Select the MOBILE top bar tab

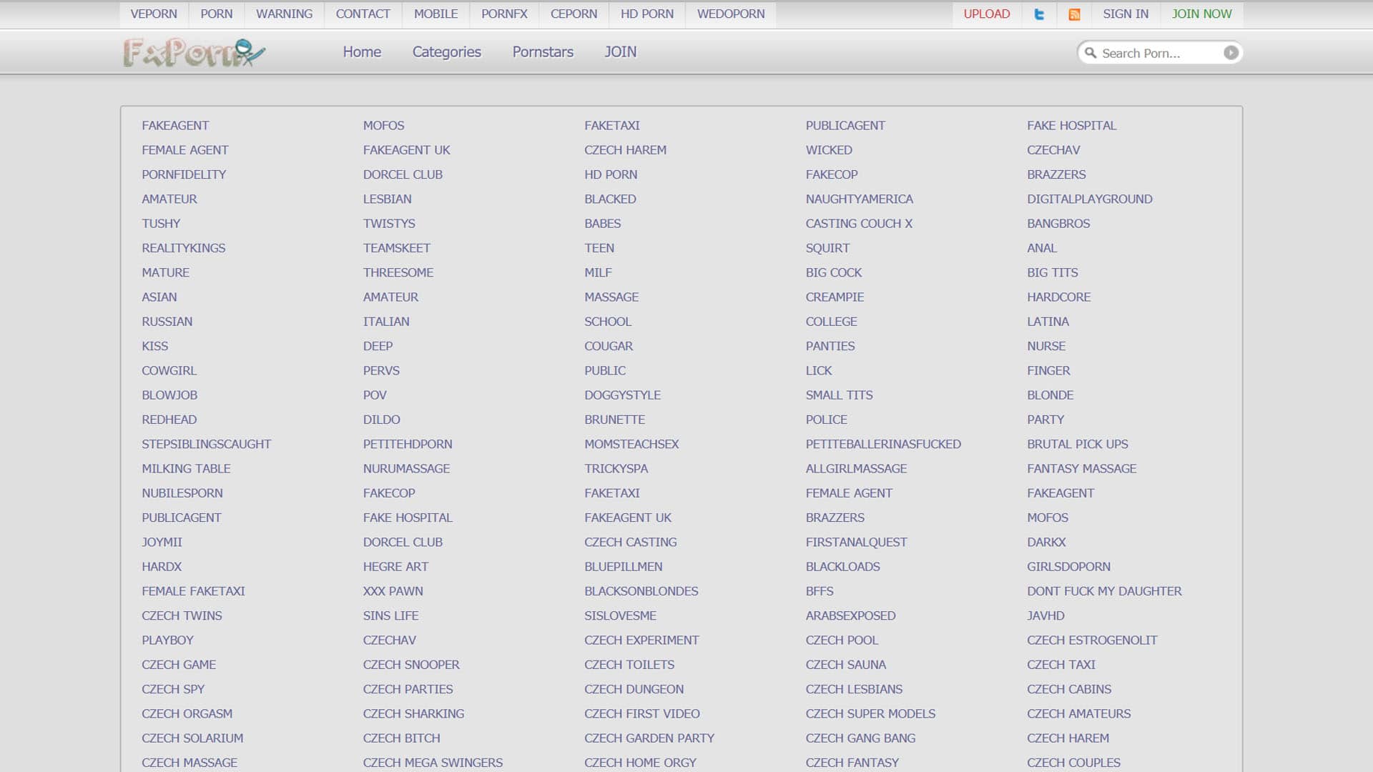tap(435, 14)
